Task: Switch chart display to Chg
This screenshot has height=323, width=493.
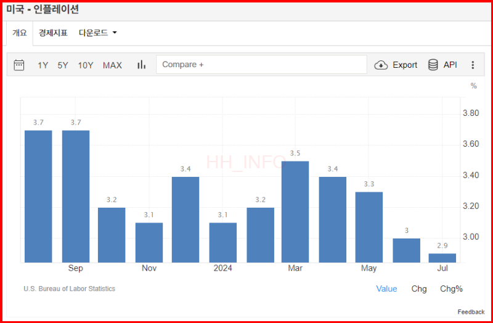Action: pyautogui.click(x=419, y=288)
